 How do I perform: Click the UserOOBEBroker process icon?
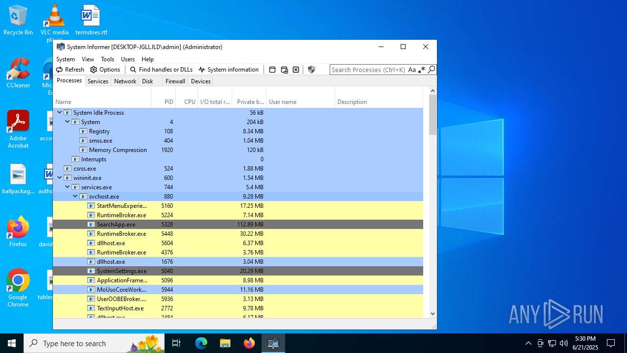pyautogui.click(x=91, y=299)
